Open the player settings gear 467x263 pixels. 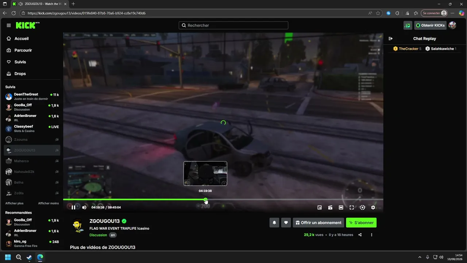[x=373, y=207]
